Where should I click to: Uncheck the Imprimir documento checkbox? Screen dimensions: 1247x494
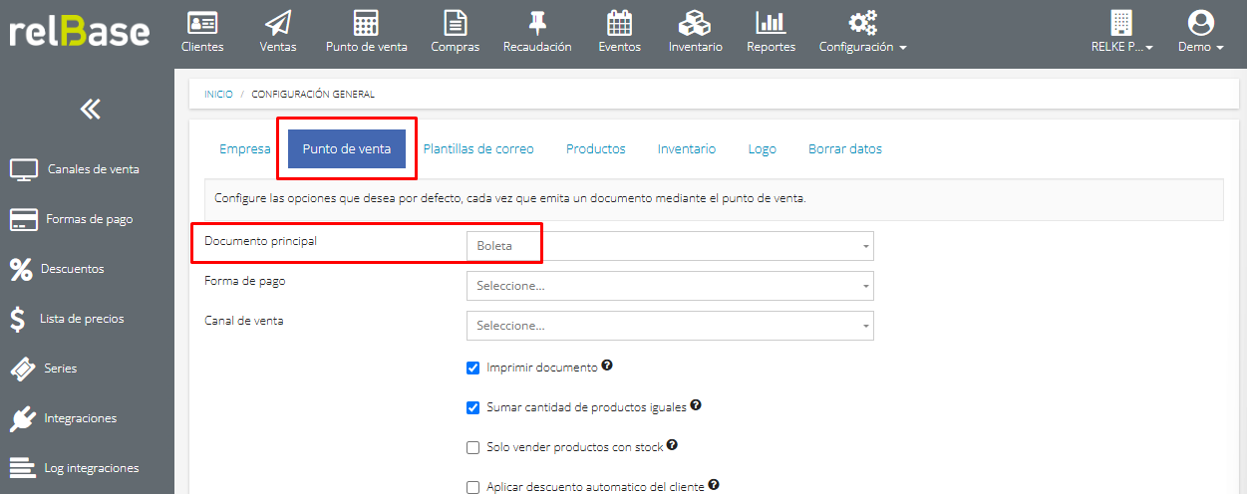click(x=473, y=368)
